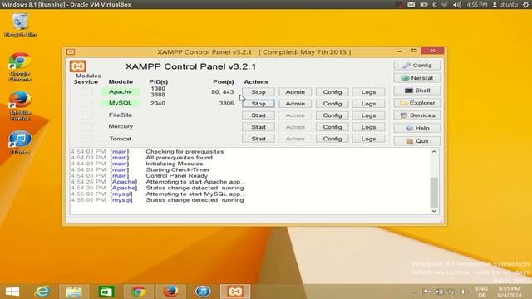
Task: Toggle FileZilla service checkbox
Action: 86,115
